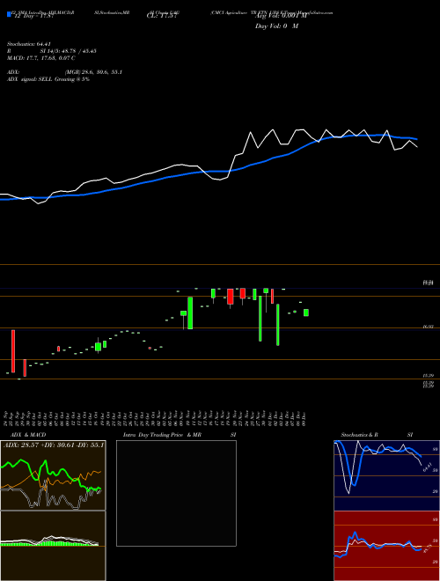Click the 'Intra Day Trading Price & MR' title
This screenshot has height=581, width=440.
162,435
